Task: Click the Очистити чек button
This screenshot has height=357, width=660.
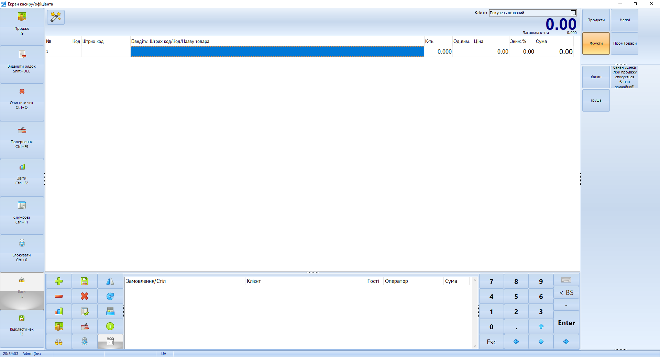Action: click(22, 102)
